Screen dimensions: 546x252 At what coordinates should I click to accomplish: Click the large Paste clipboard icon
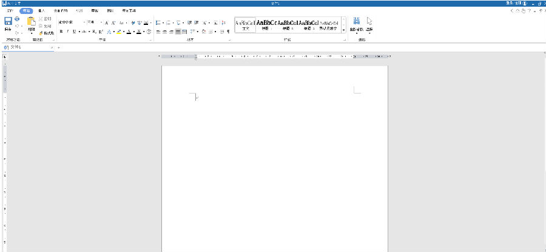point(32,21)
